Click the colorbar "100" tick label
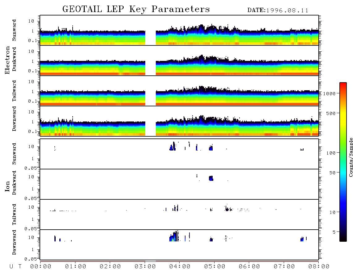353x272 pixels. pos(331,153)
